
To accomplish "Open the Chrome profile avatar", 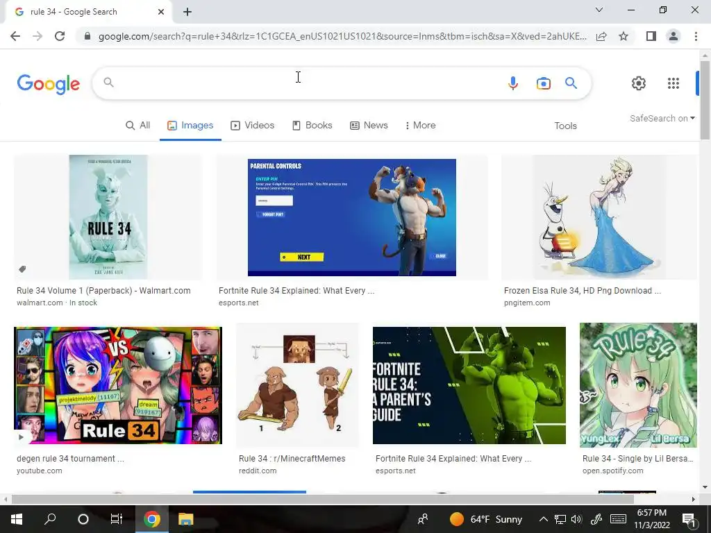I will [x=674, y=36].
